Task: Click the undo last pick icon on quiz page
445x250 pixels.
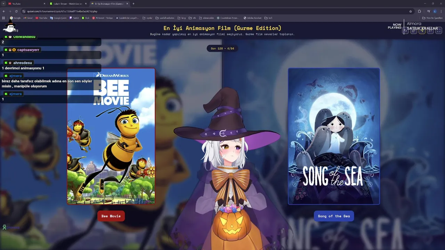Action: (405, 31)
